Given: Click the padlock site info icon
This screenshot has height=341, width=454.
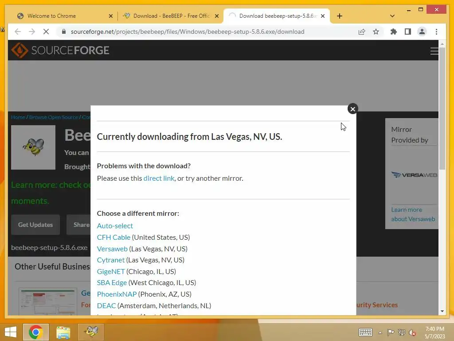Looking at the screenshot, I should tap(64, 32).
